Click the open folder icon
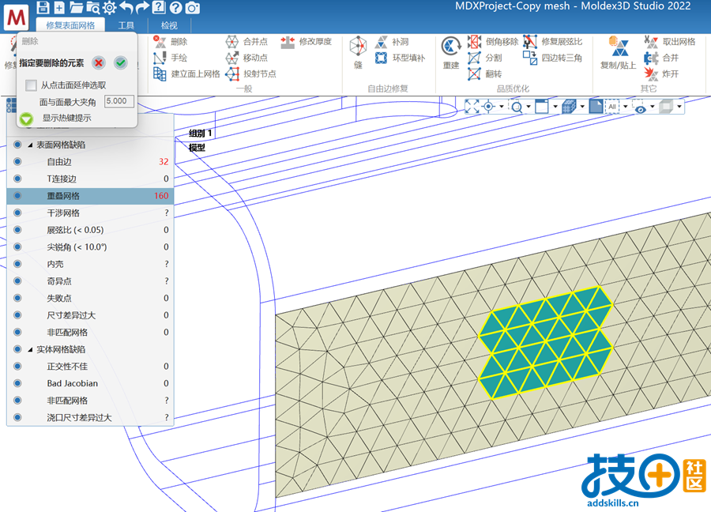711x512 pixels. (76, 7)
